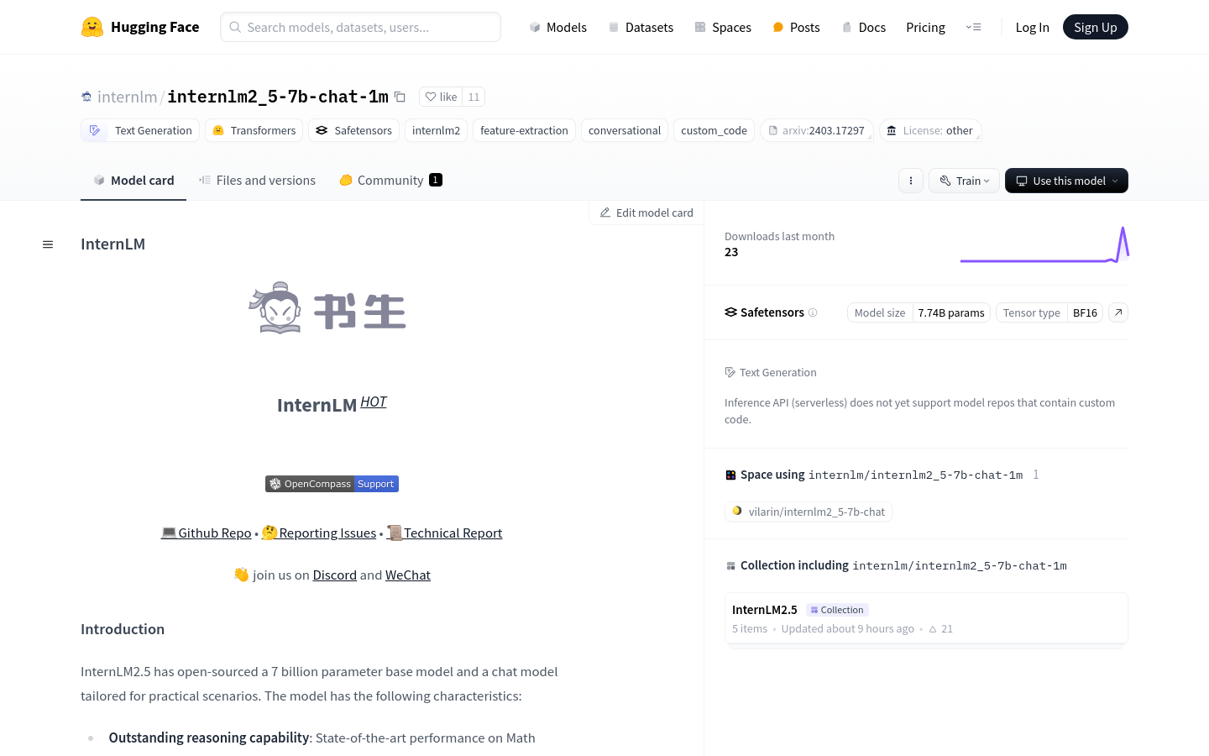Switch to the Community tab
Screen dimensions: 1209x756
(x=390, y=180)
